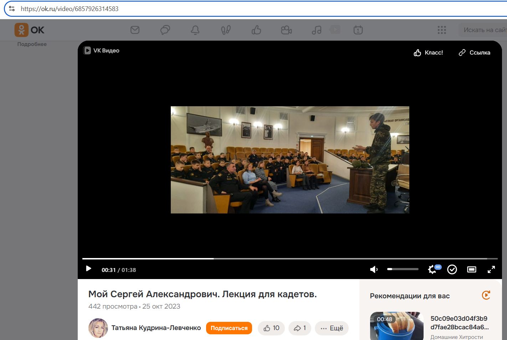Open the apps grid menu
507x340 pixels.
pos(442,30)
